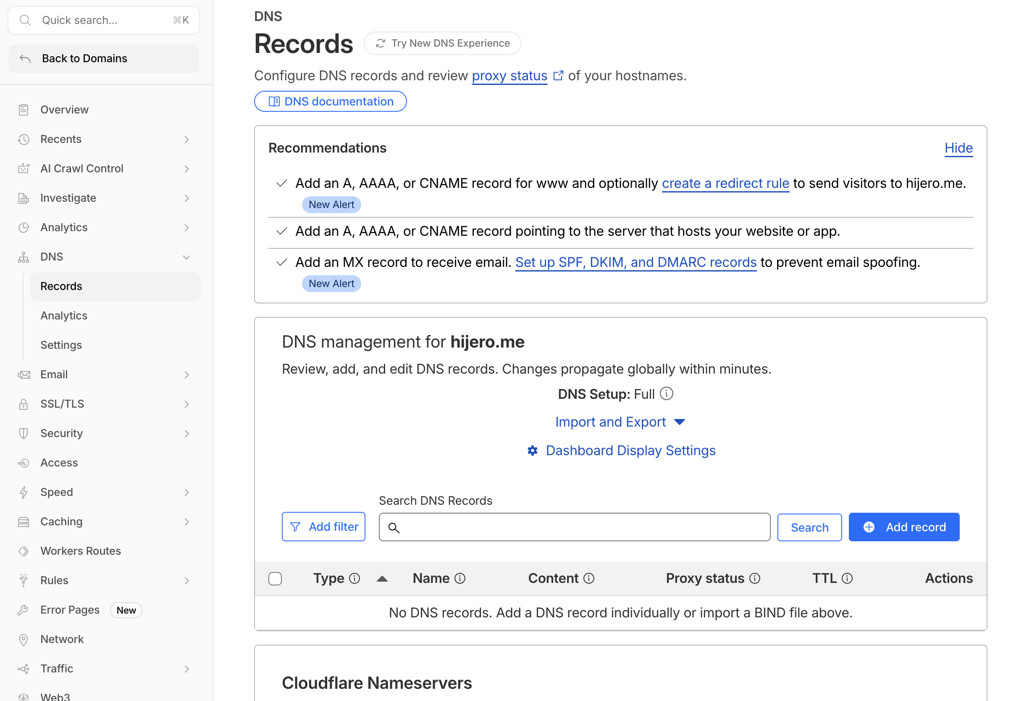Click the Investigate icon in sidebar
The height and width of the screenshot is (701, 1024).
(24, 198)
